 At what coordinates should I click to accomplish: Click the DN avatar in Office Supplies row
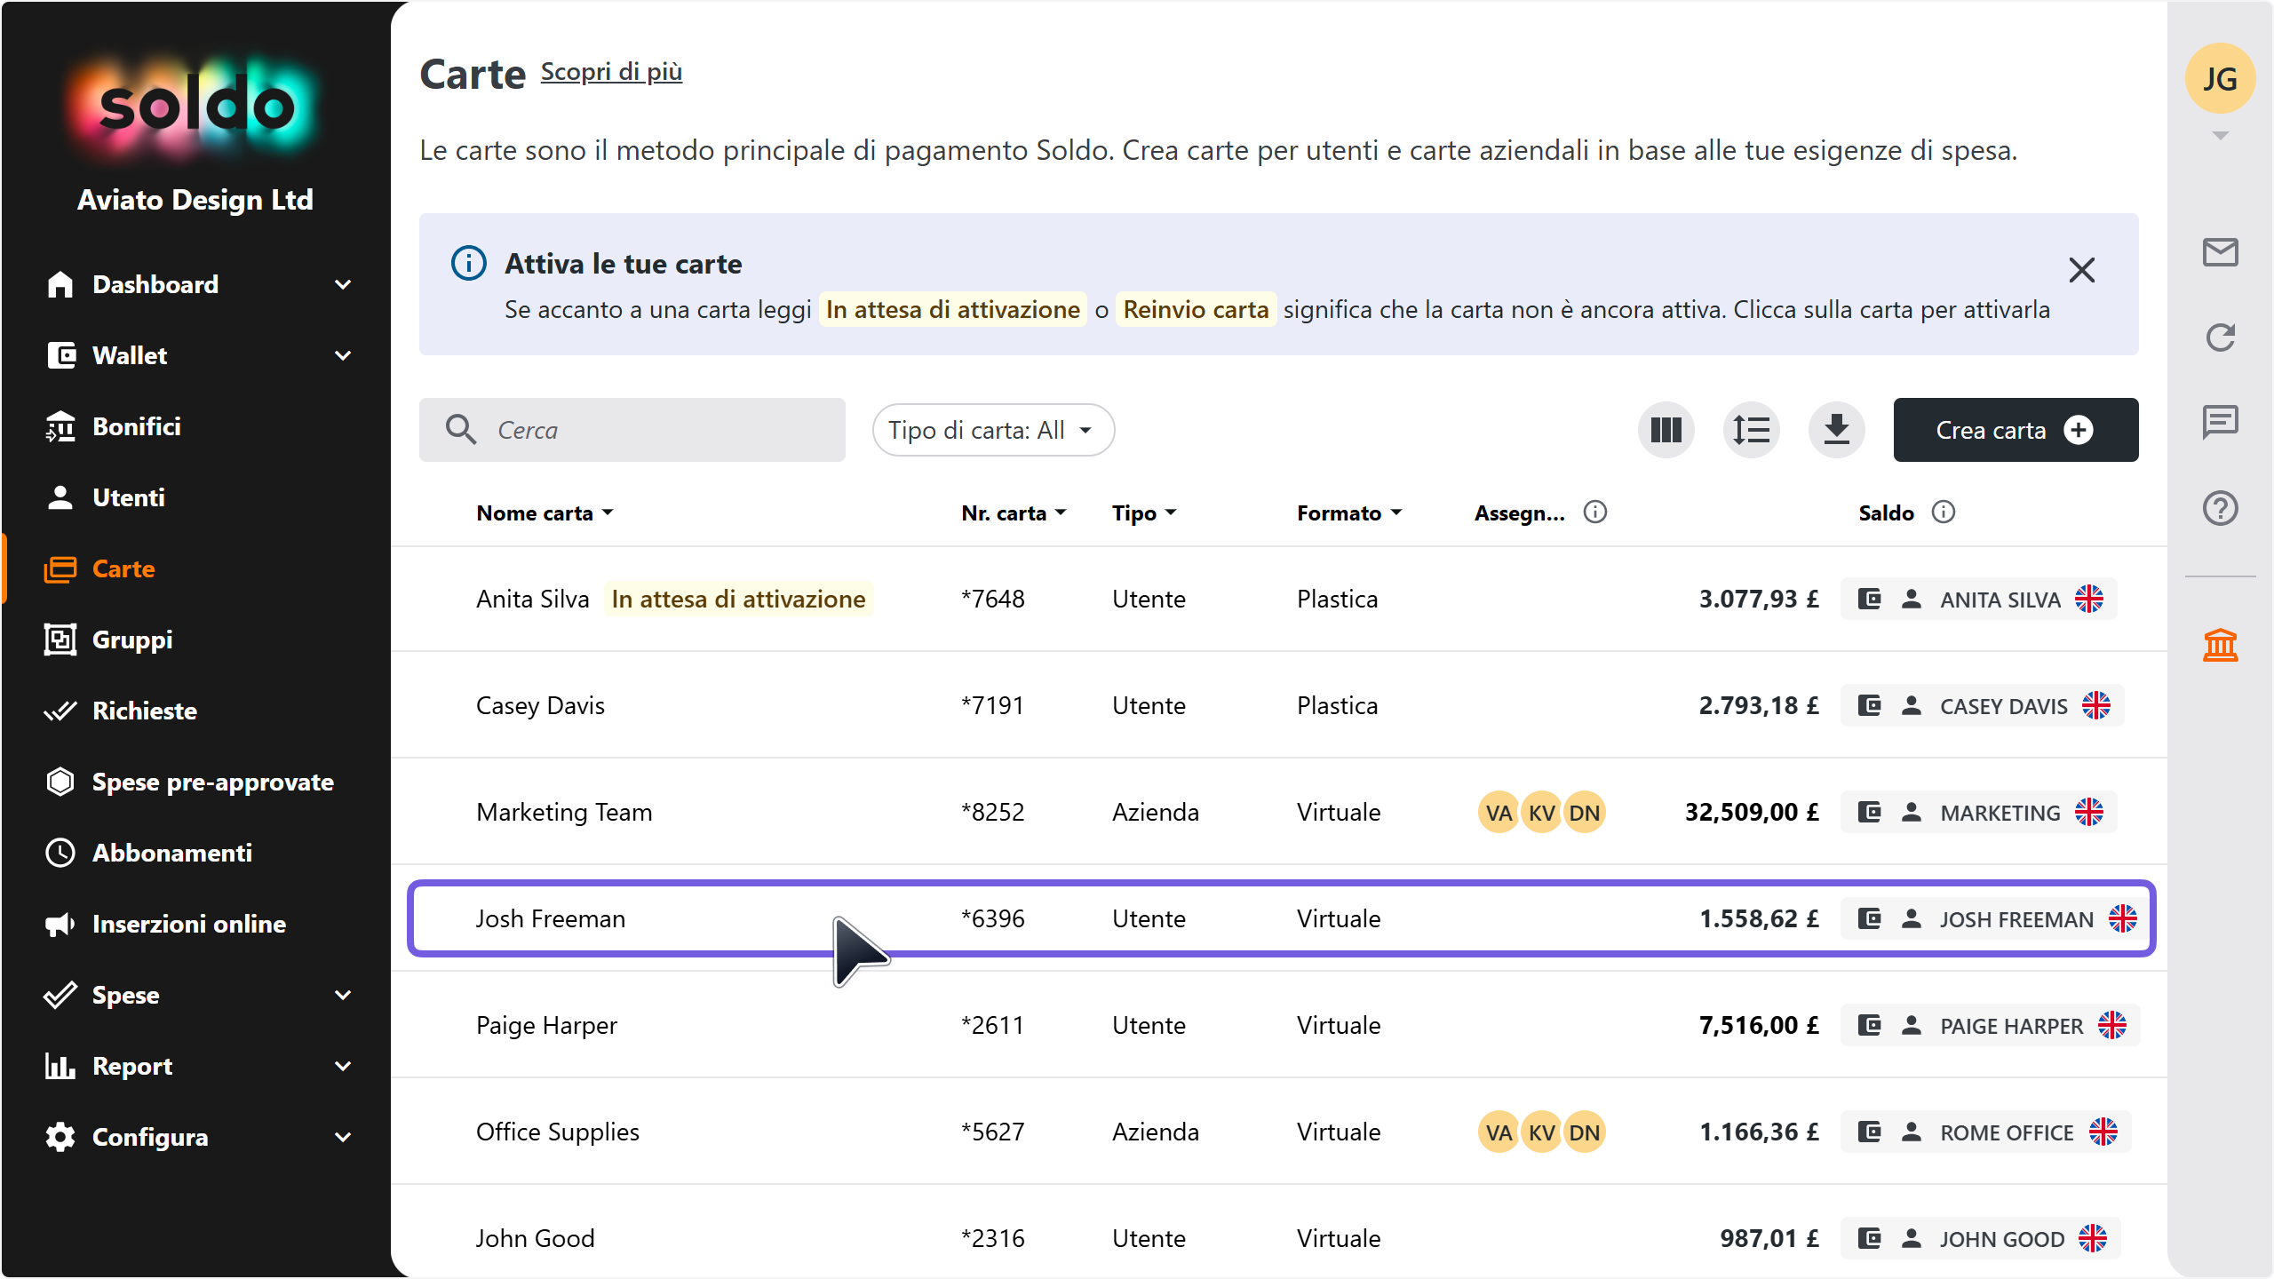(x=1584, y=1132)
